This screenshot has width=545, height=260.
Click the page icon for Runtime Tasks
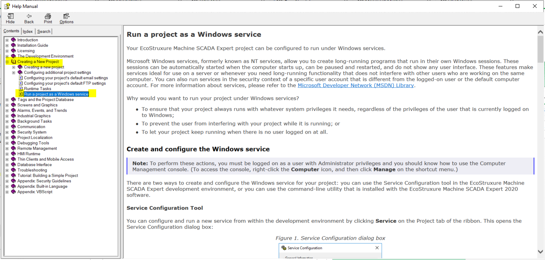pos(21,89)
